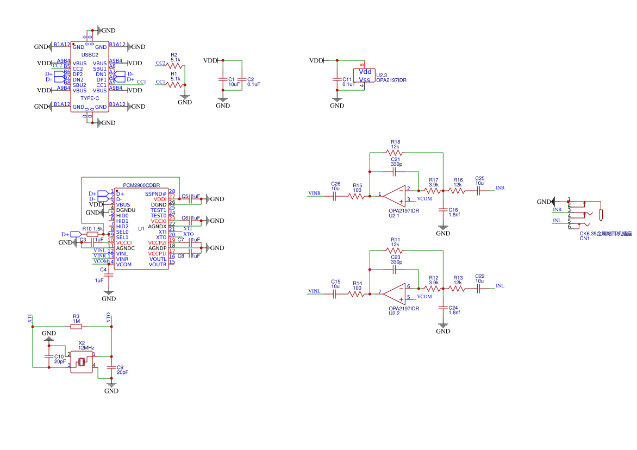The height and width of the screenshot is (450, 637).
Task: Click the VCCCI pin name on U1
Action: pos(124,243)
